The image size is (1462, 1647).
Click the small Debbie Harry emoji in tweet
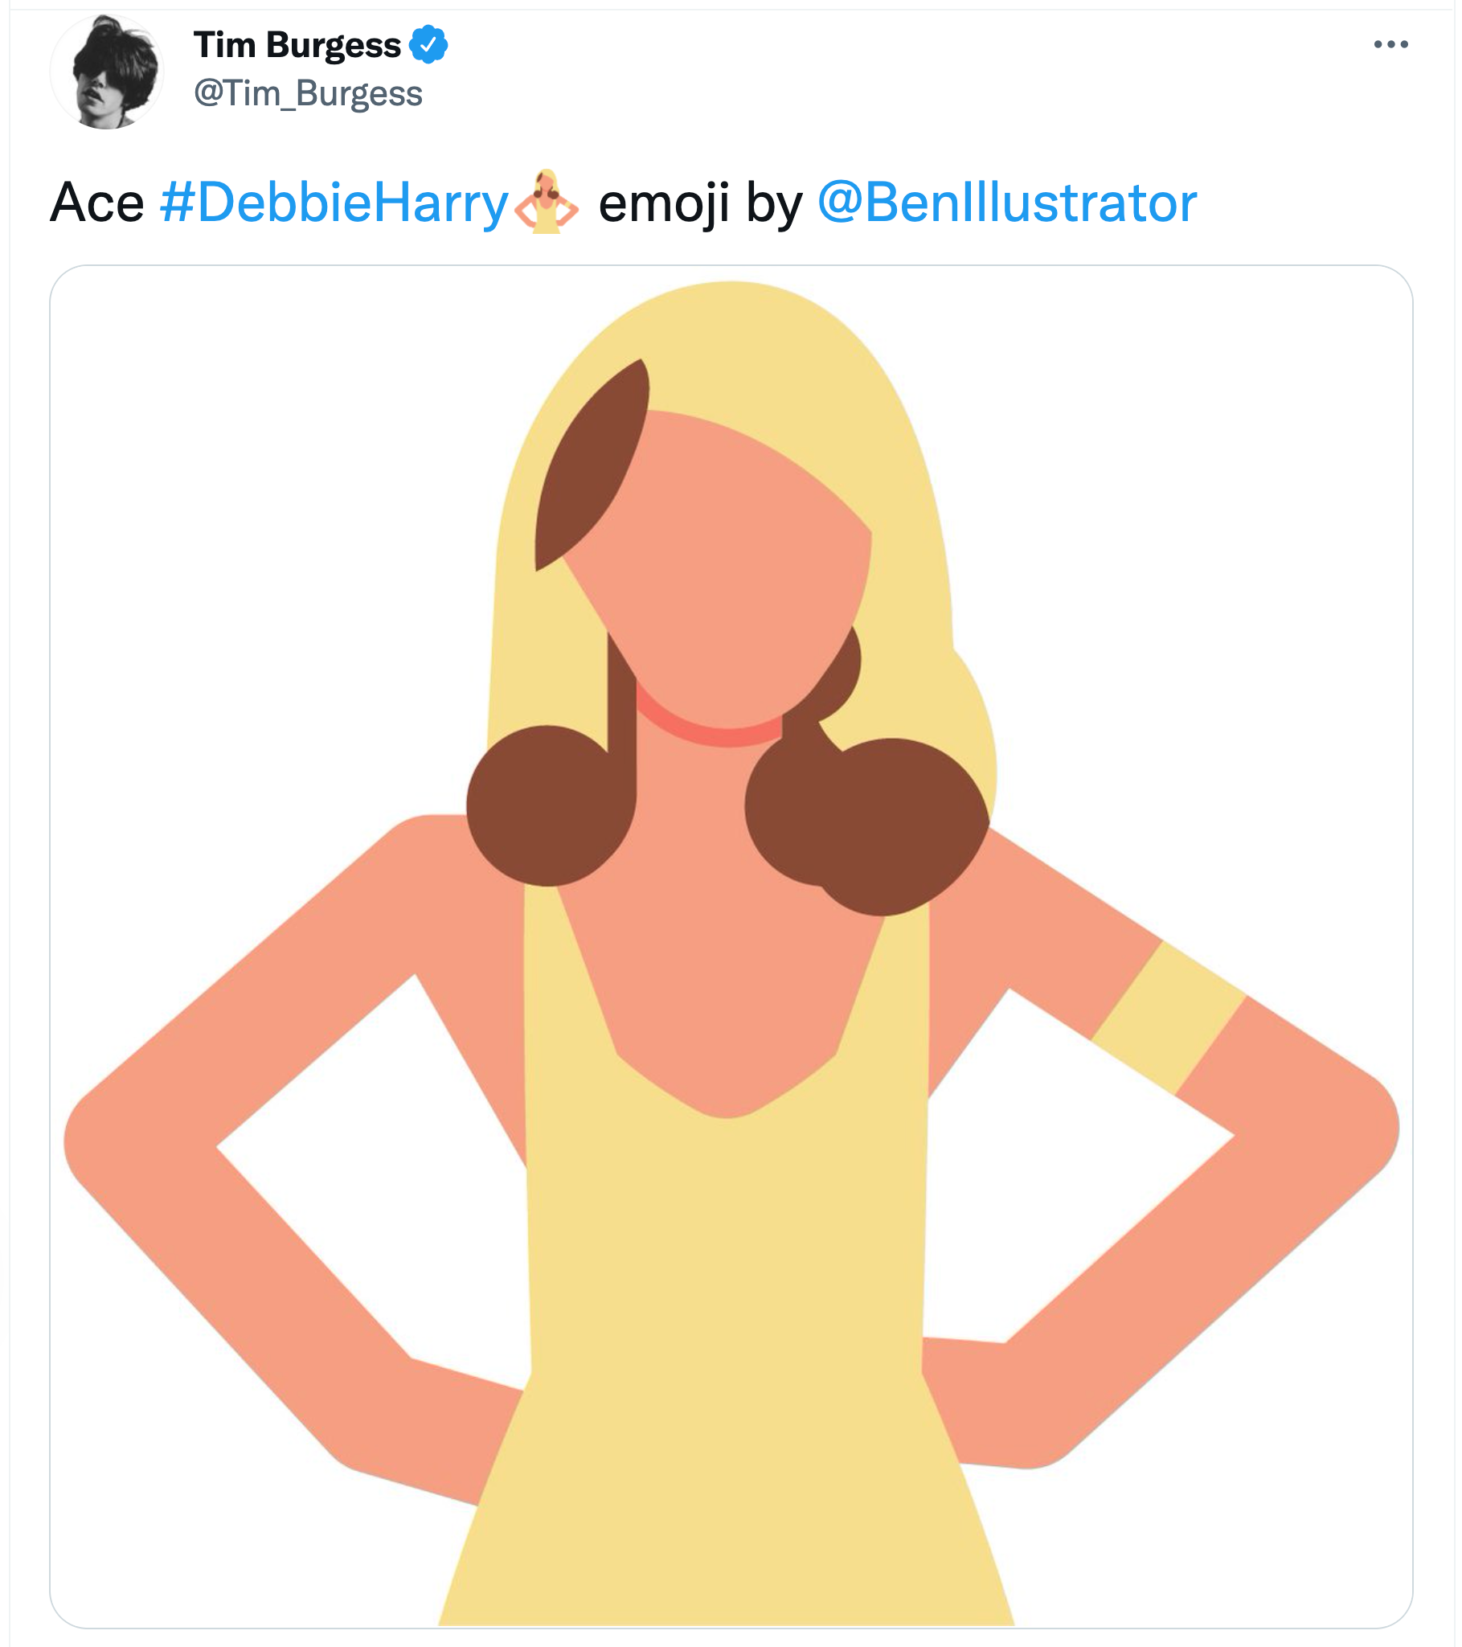tap(546, 202)
